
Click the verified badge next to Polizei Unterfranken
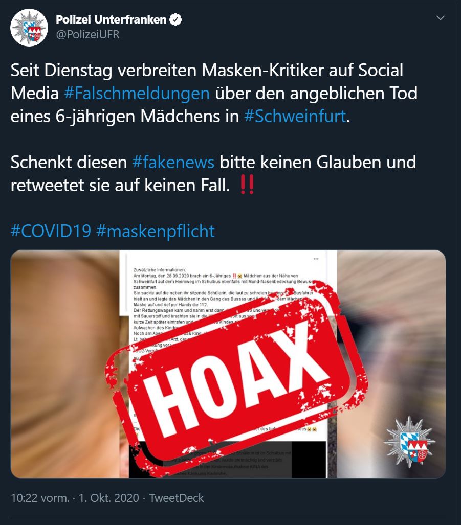175,19
